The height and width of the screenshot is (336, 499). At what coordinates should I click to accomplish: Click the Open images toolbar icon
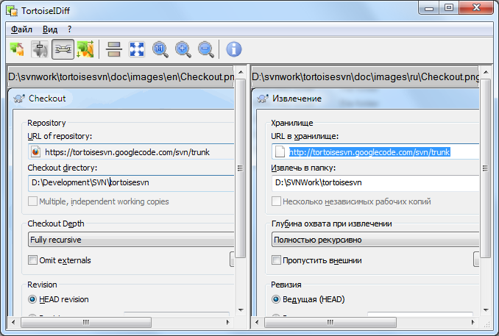click(x=17, y=49)
